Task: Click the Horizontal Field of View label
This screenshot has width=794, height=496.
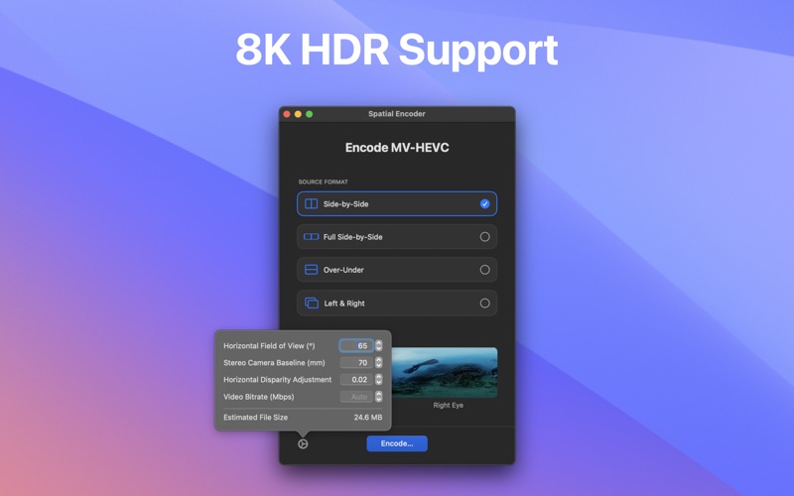Action: click(x=269, y=345)
